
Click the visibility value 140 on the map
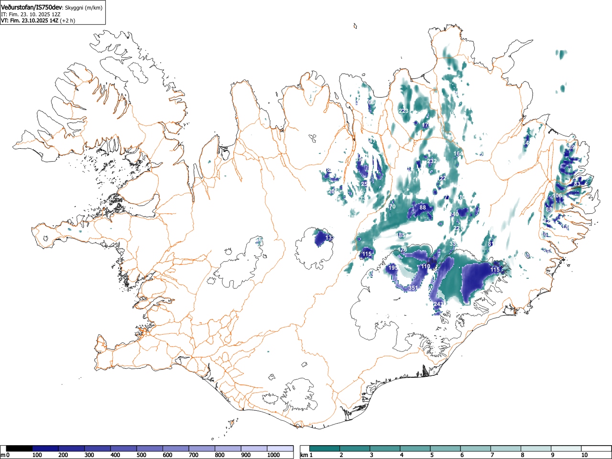[454, 214]
